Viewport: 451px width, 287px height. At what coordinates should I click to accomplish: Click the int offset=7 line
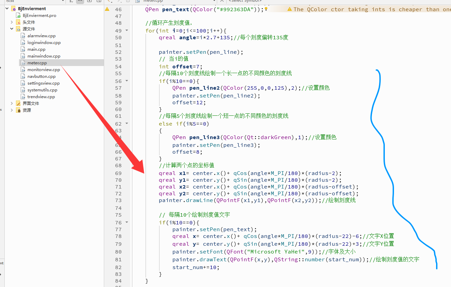coord(181,67)
